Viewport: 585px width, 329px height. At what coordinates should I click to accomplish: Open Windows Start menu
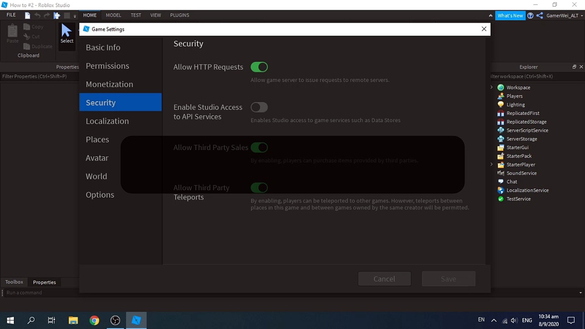click(10, 320)
